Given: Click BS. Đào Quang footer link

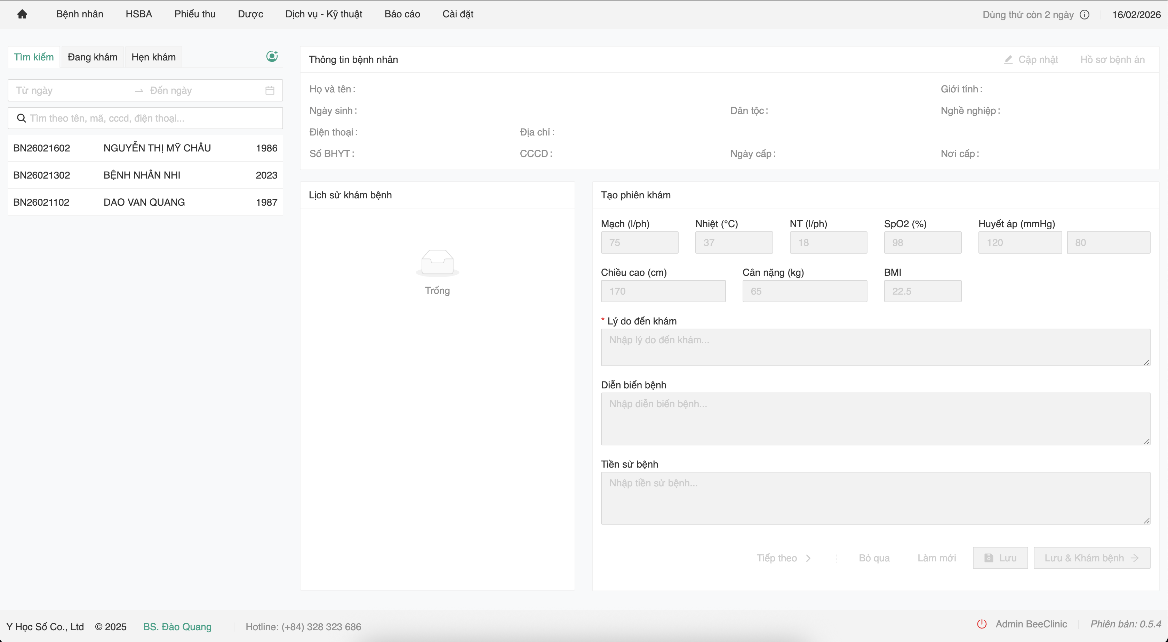Looking at the screenshot, I should (177, 627).
